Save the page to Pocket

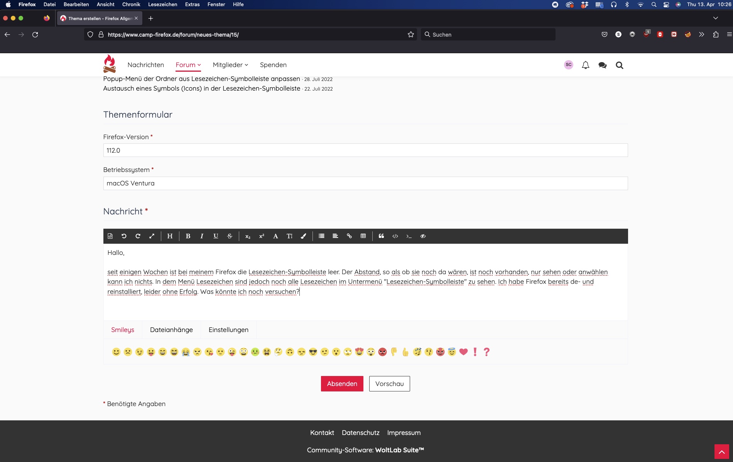(605, 35)
